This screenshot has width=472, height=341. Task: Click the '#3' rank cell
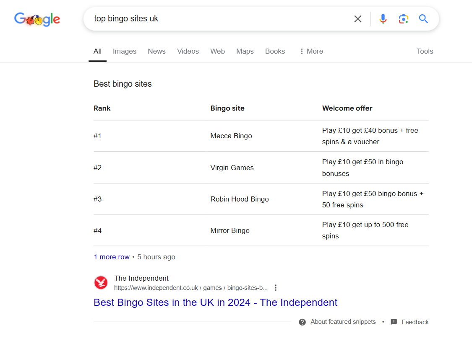(97, 199)
